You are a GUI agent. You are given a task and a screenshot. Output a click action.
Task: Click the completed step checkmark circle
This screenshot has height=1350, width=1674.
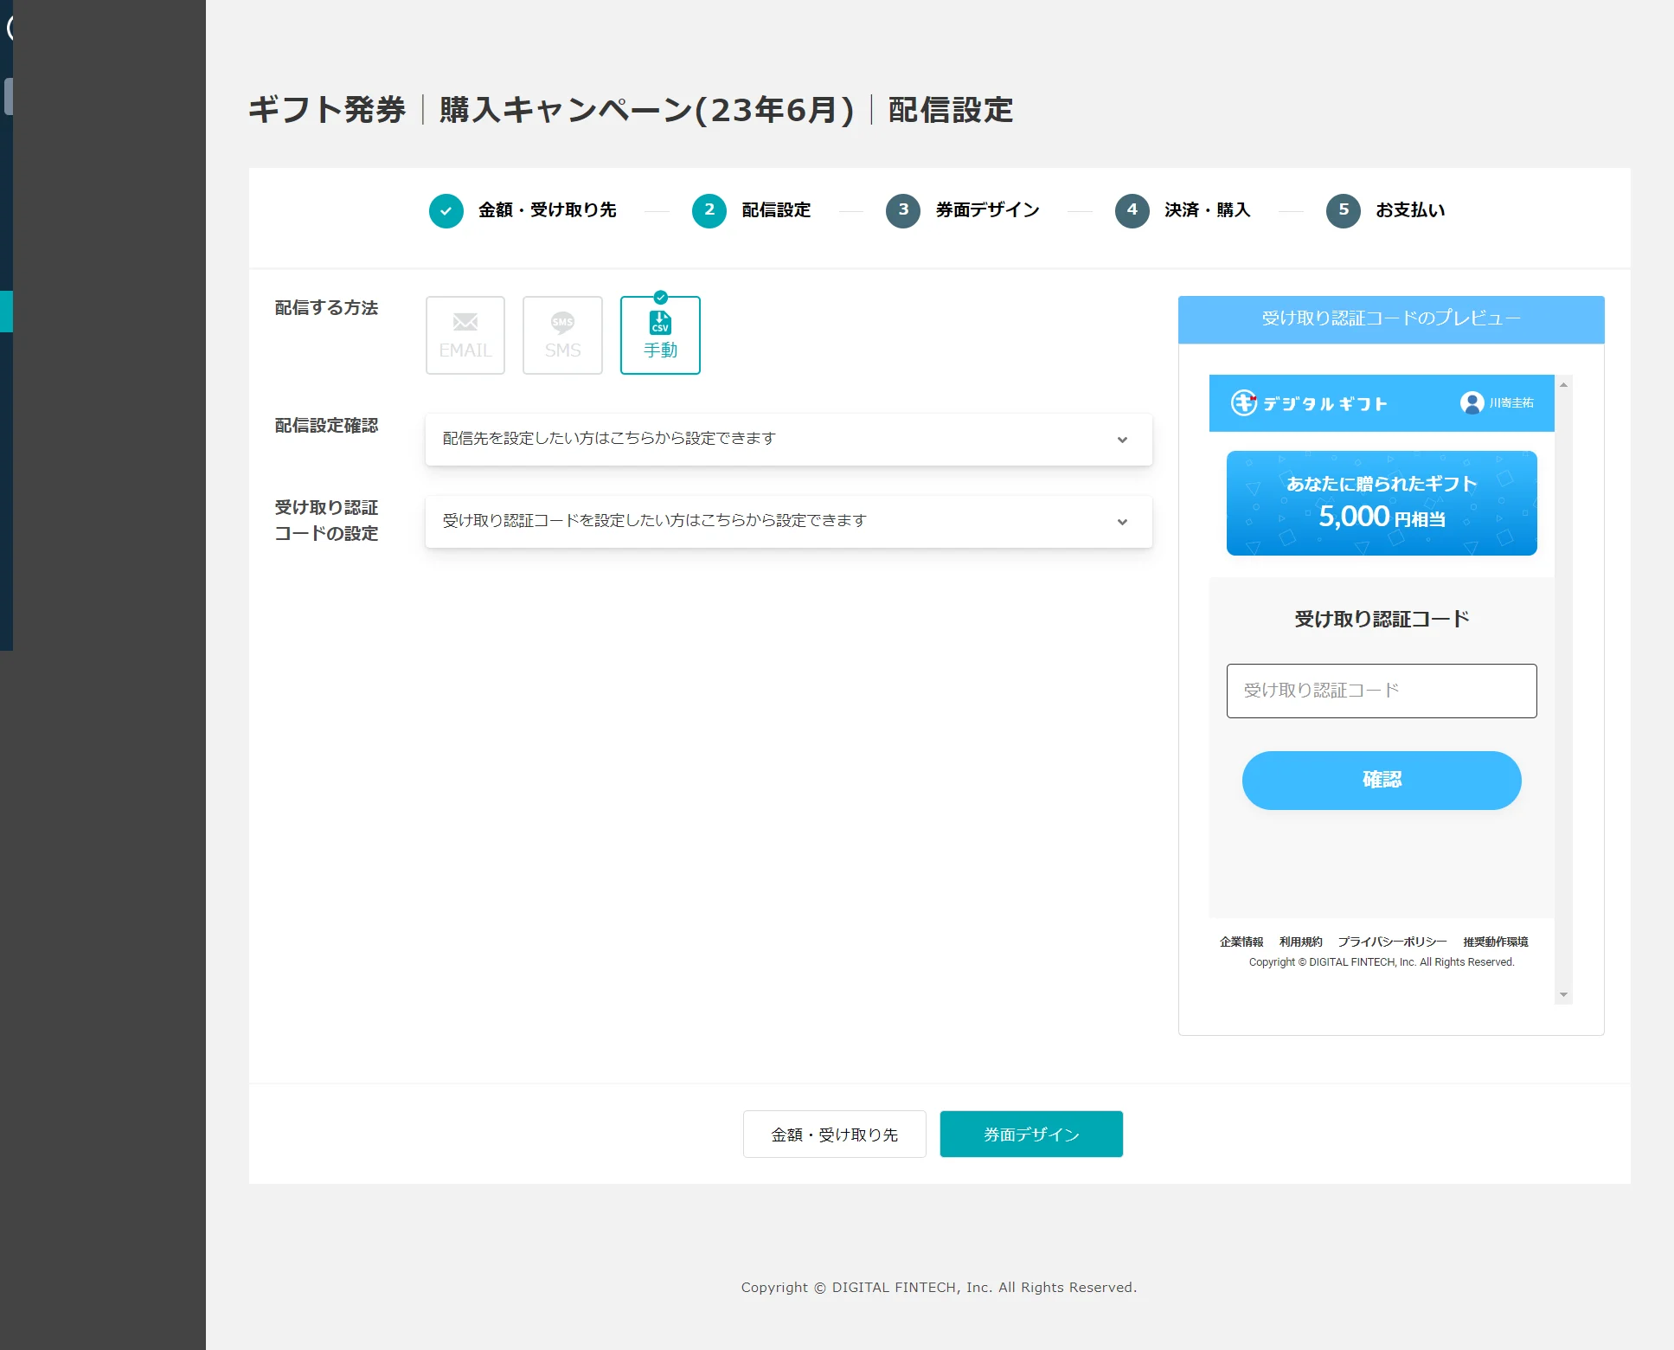point(446,210)
